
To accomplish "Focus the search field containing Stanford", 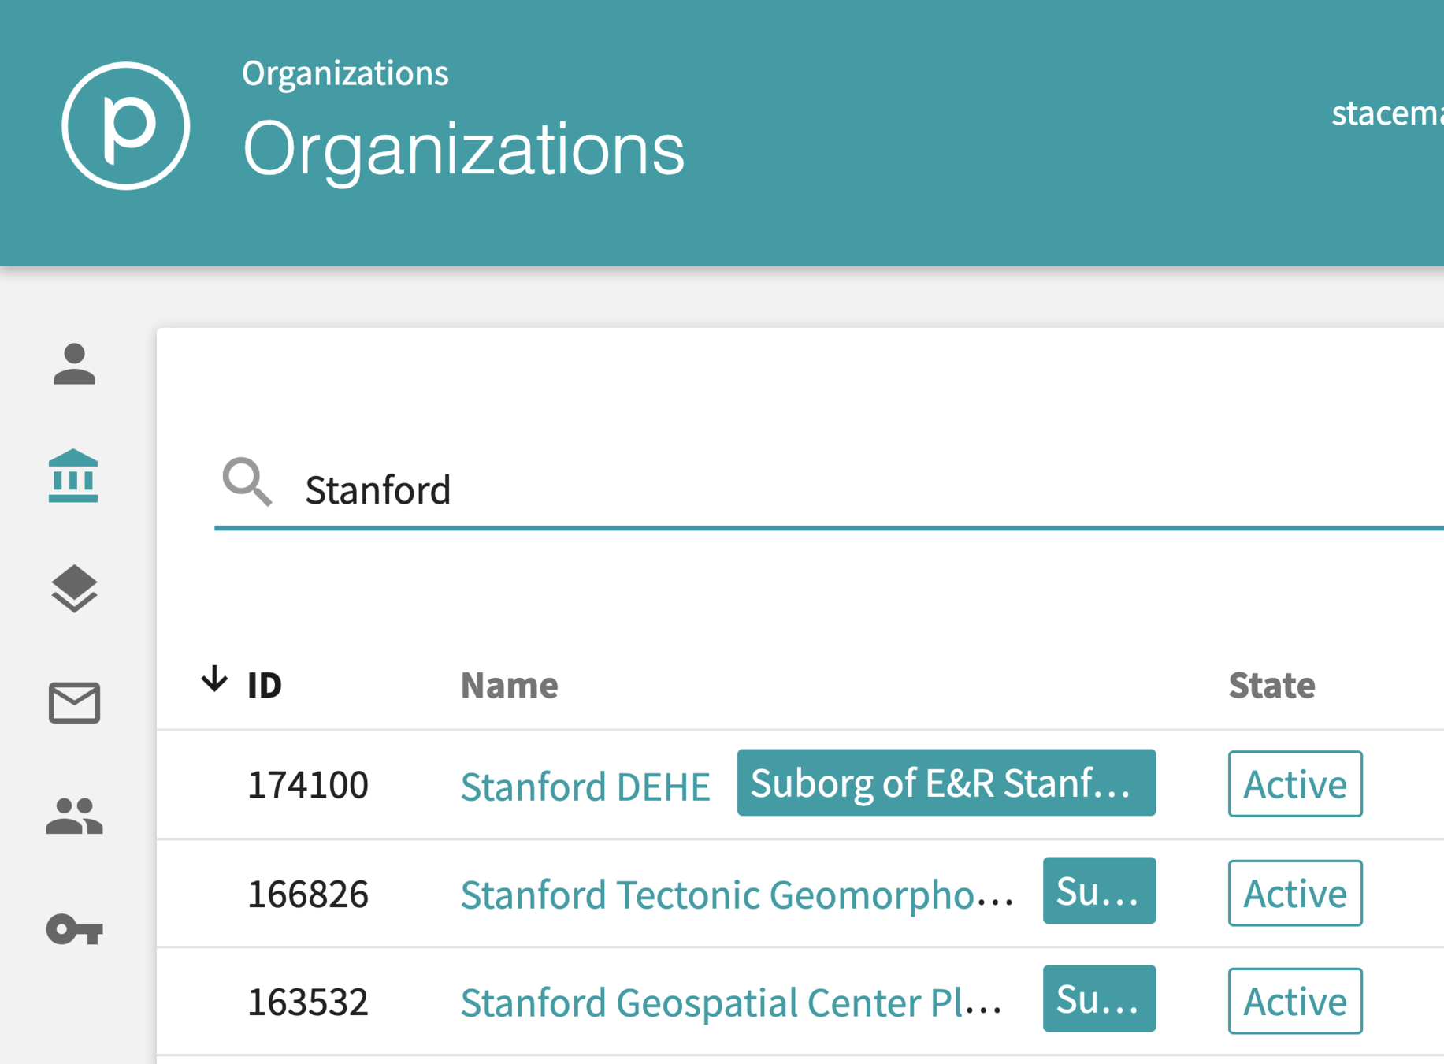I will point(829,489).
